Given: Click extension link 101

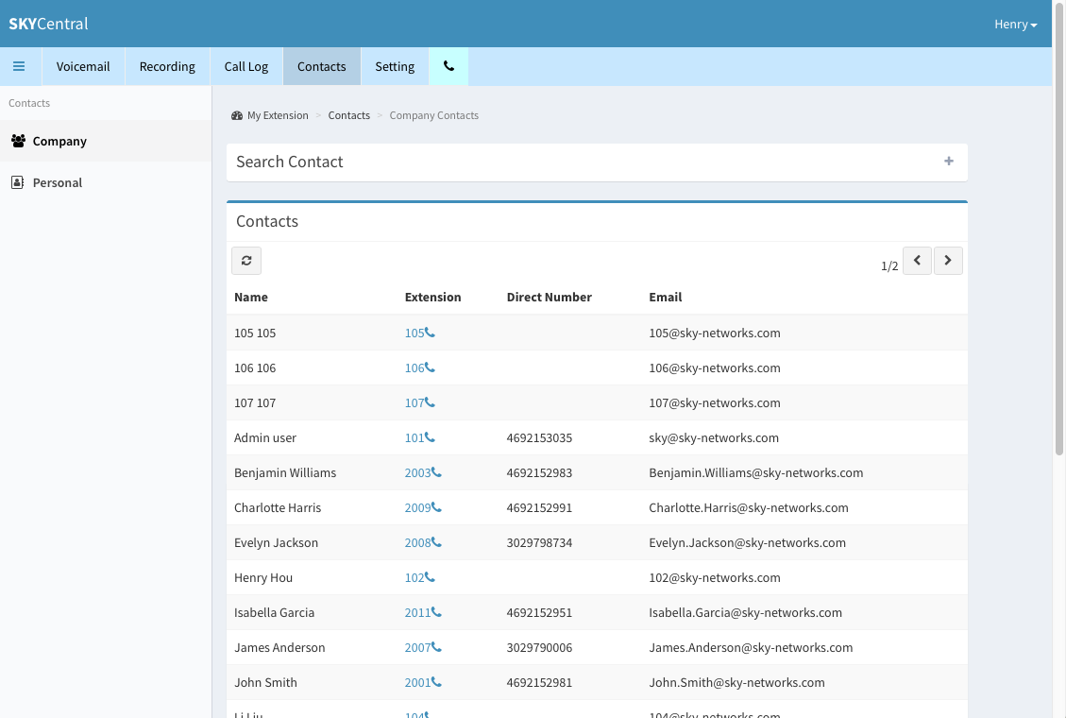Looking at the screenshot, I should tap(415, 437).
